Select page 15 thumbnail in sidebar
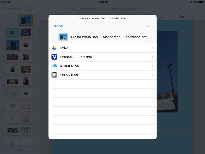Image resolution: width=205 pixels, height=154 pixels. pos(26,106)
